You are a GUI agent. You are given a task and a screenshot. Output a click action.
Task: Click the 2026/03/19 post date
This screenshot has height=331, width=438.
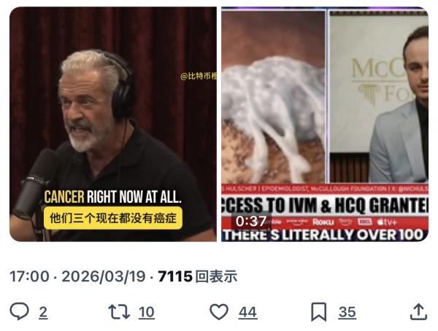point(104,276)
